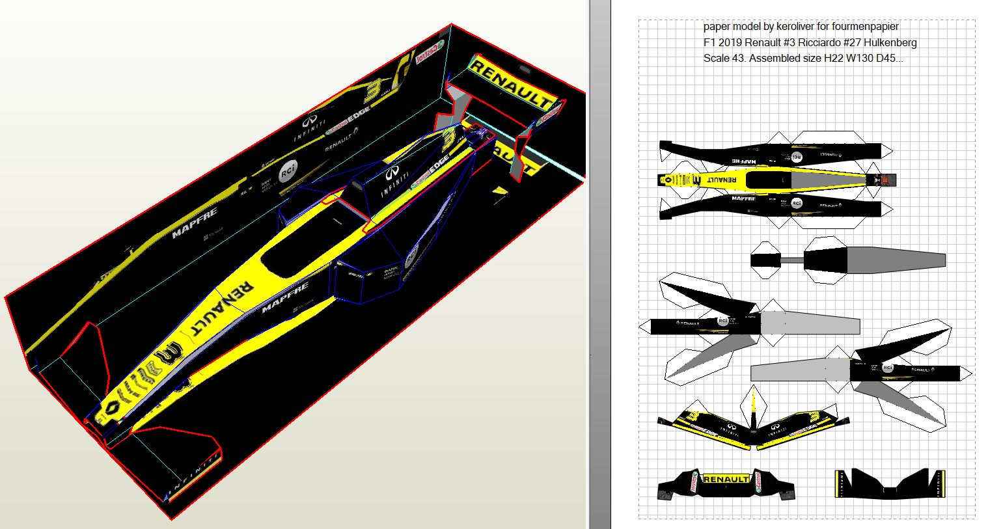Click MAPFRE text on the 3D car's side
Image resolution: width=988 pixels, height=529 pixels.
pyautogui.click(x=285, y=297)
